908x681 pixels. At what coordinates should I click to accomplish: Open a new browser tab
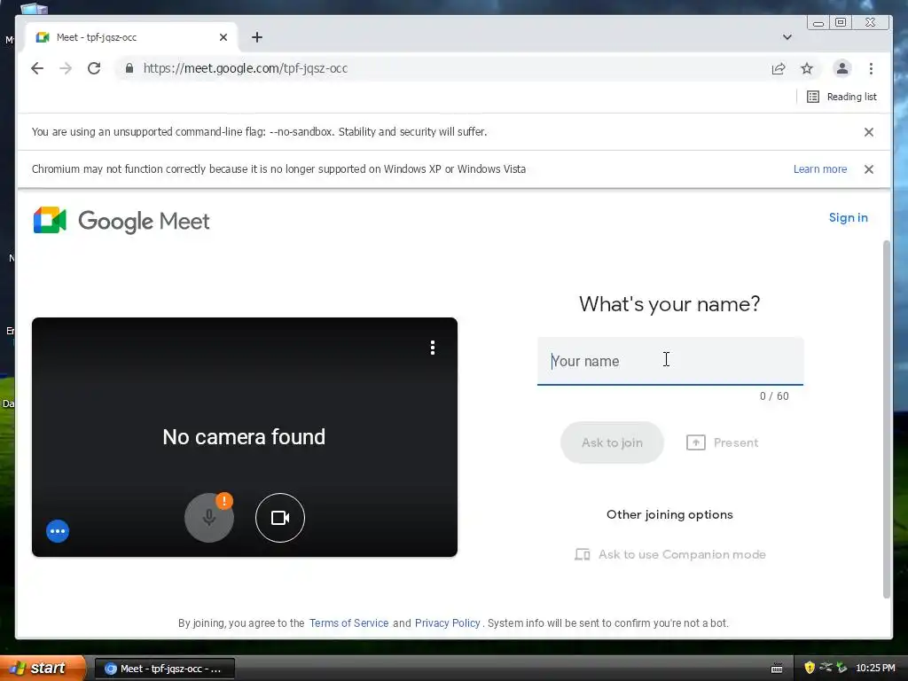tap(257, 37)
